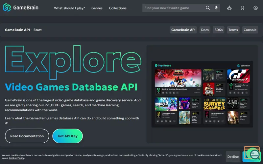Image resolution: width=263 pixels, height=164 pixels.
Task: Open the Collections menu item
Action: (x=118, y=8)
